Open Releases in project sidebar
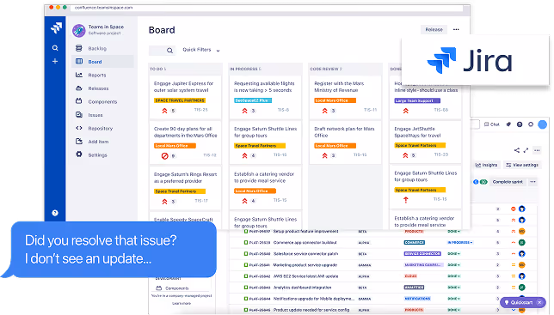This screenshot has width=554, height=315. tap(102, 88)
